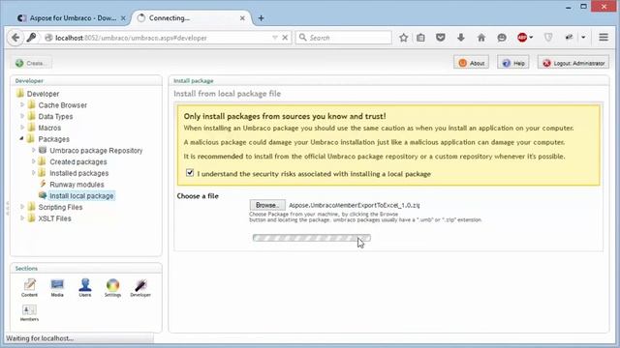This screenshot has width=620, height=348.
Task: Open the Members section icon
Action: (29, 313)
